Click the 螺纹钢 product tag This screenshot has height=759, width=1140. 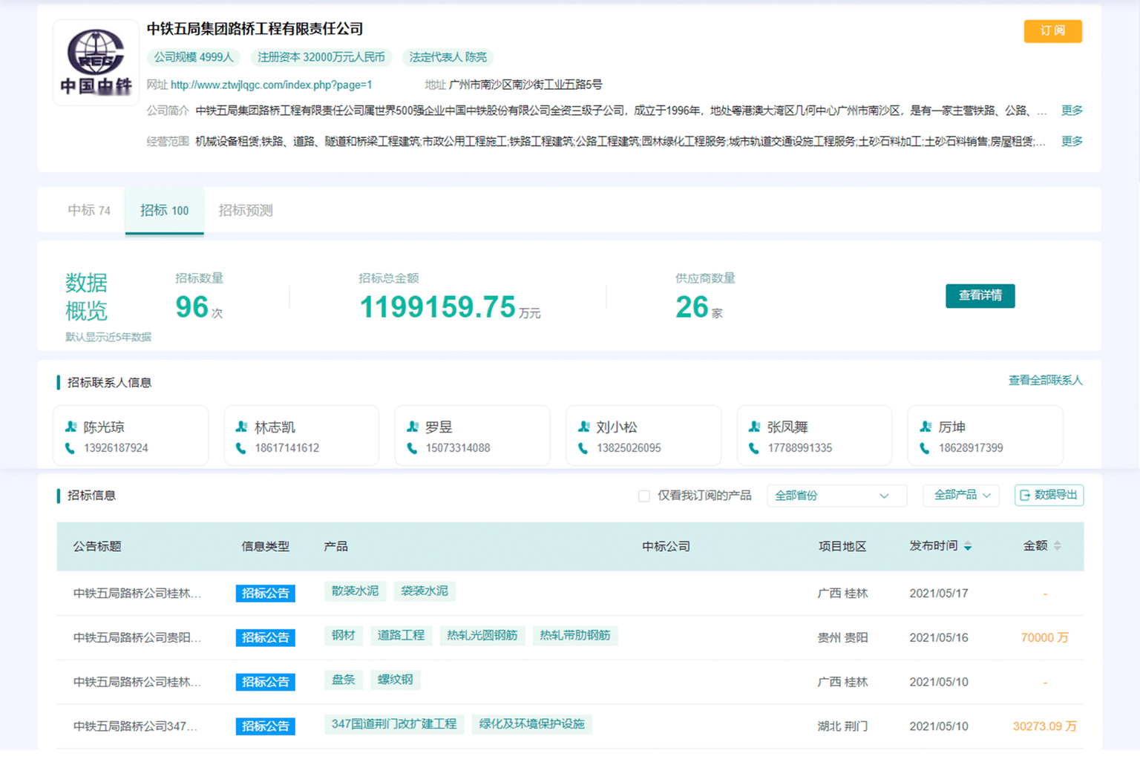pos(395,680)
